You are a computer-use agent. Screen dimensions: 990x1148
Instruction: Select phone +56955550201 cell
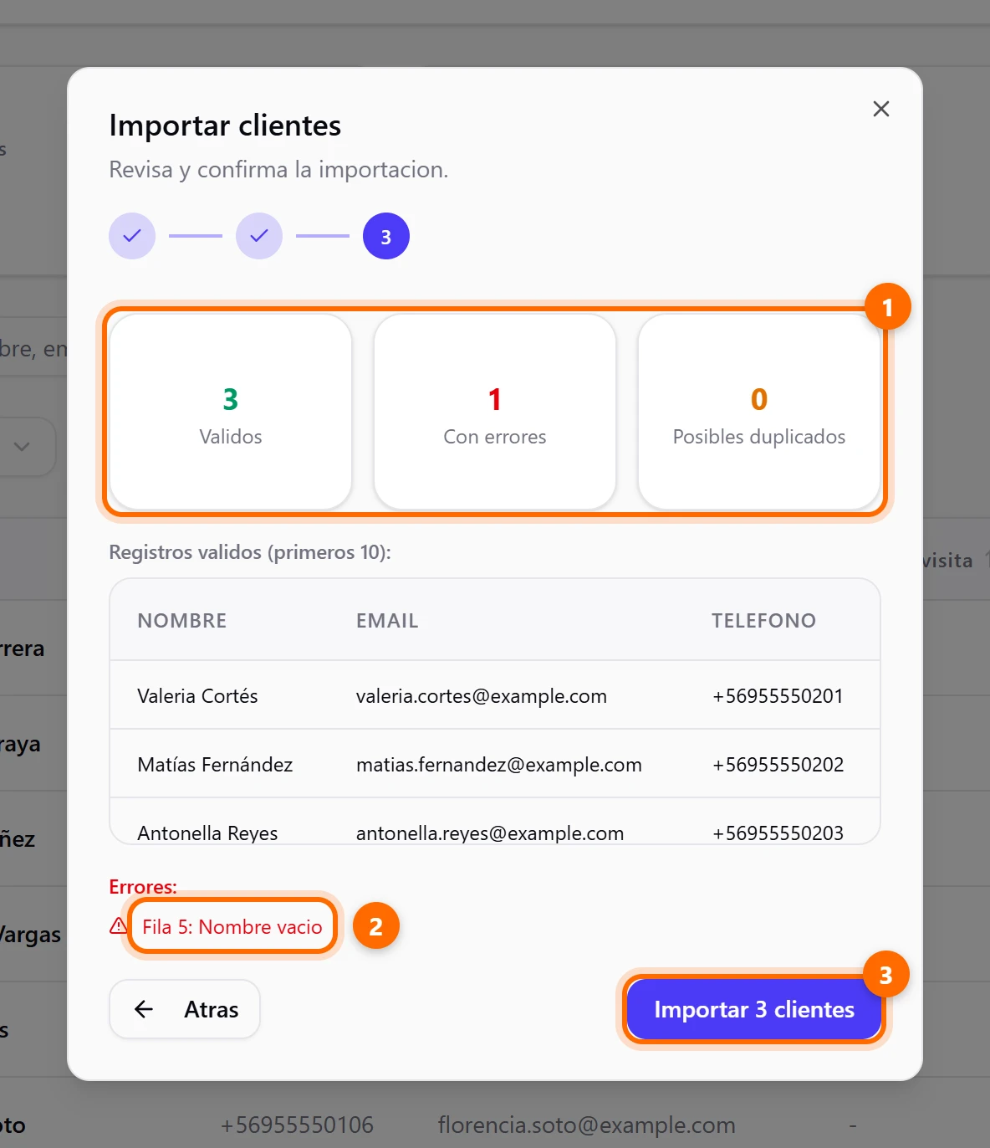coord(778,696)
